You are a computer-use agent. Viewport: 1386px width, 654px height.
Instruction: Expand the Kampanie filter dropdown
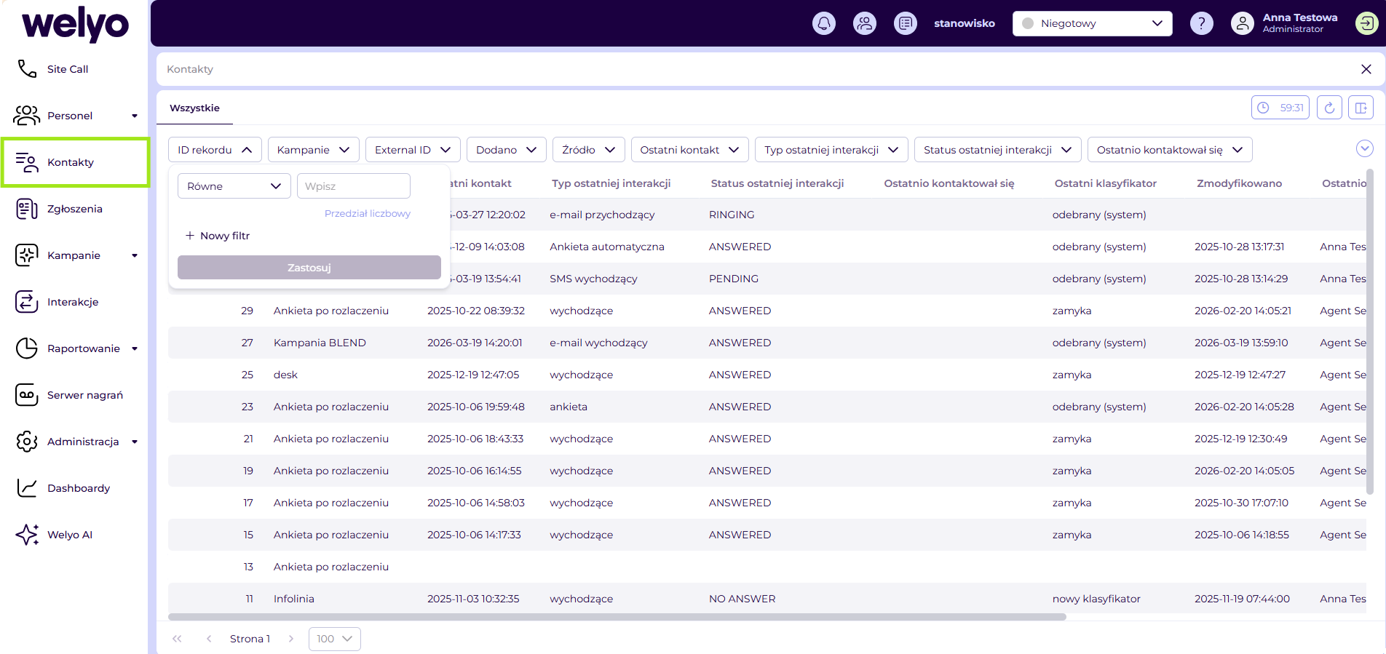tap(313, 150)
